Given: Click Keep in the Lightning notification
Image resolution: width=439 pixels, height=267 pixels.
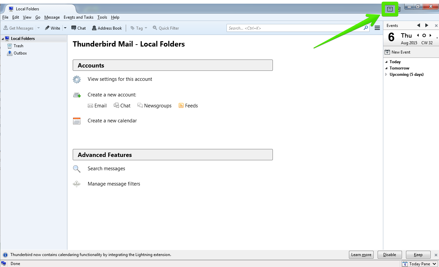Looking at the screenshot, I should (x=418, y=255).
